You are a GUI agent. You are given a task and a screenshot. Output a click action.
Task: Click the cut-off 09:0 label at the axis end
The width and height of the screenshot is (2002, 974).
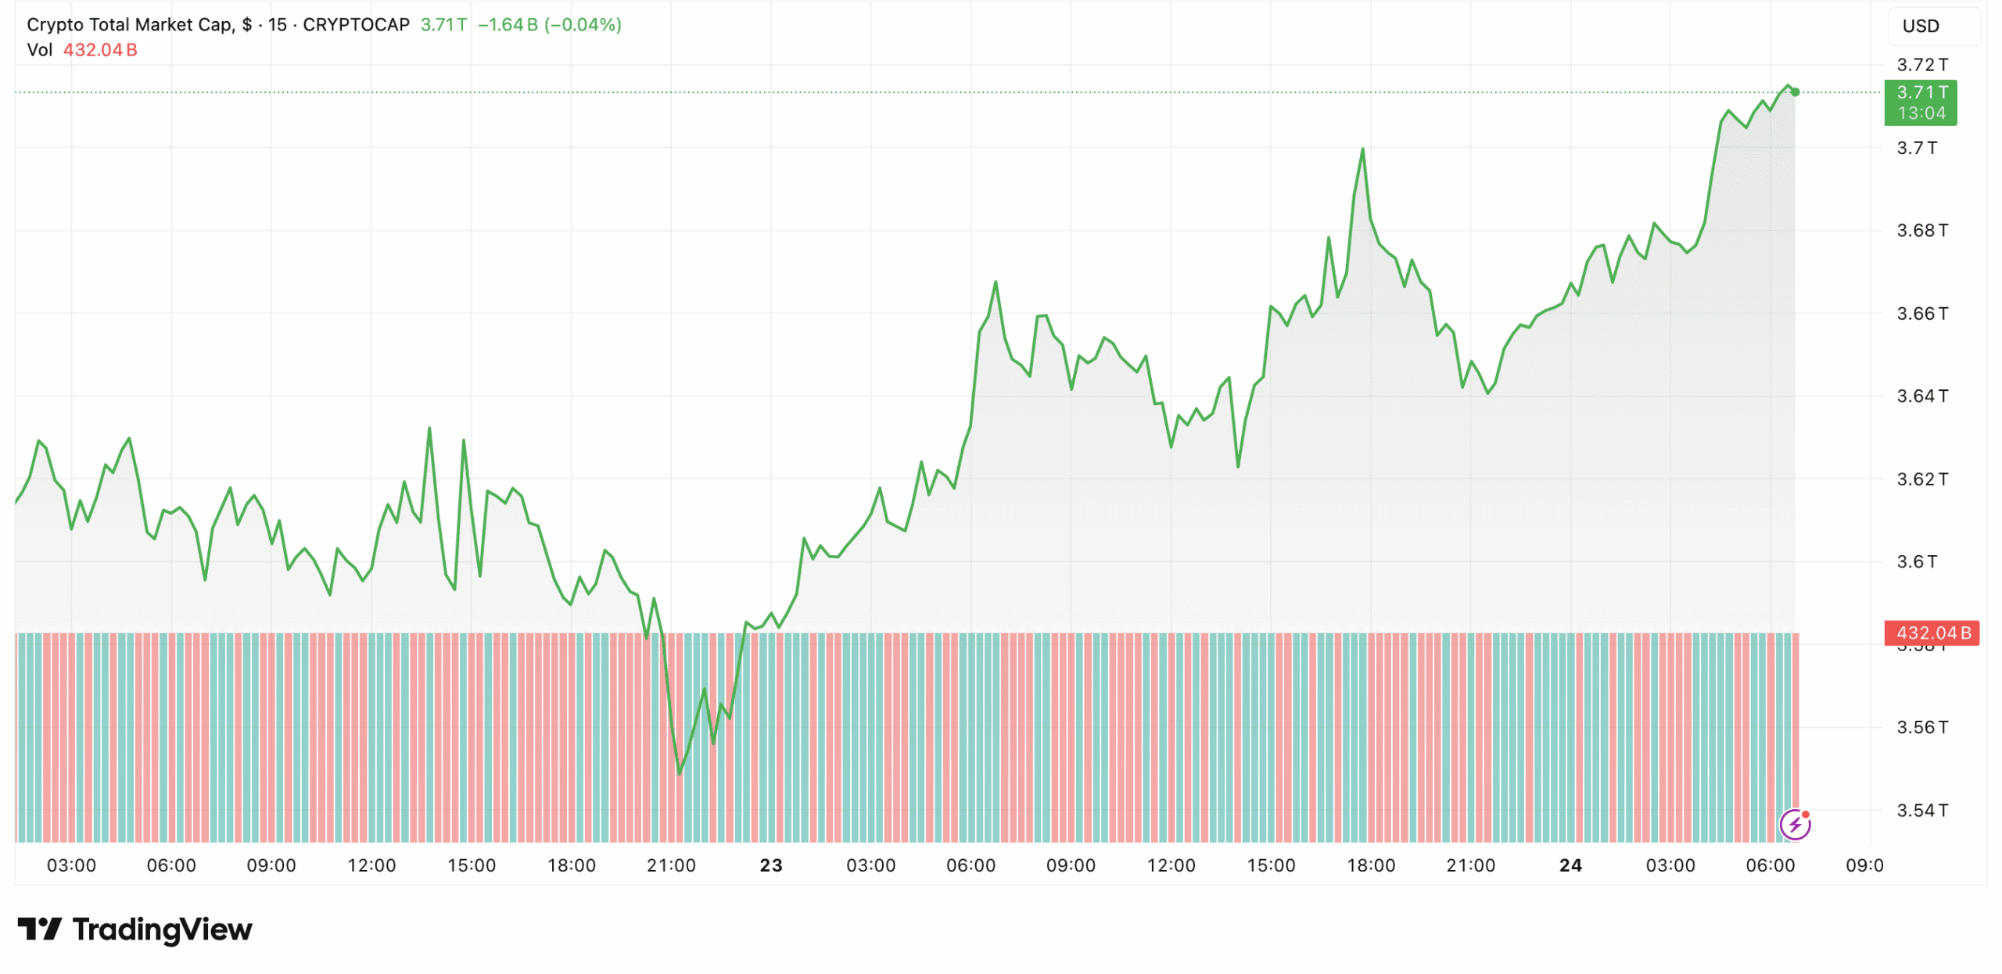pyautogui.click(x=1864, y=865)
